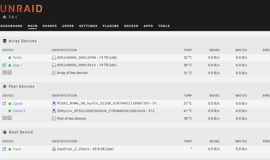Viewport: 270px width, 160px height.
Task: Click the Flash green status indicator
Action: pyautogui.click(x=10, y=149)
